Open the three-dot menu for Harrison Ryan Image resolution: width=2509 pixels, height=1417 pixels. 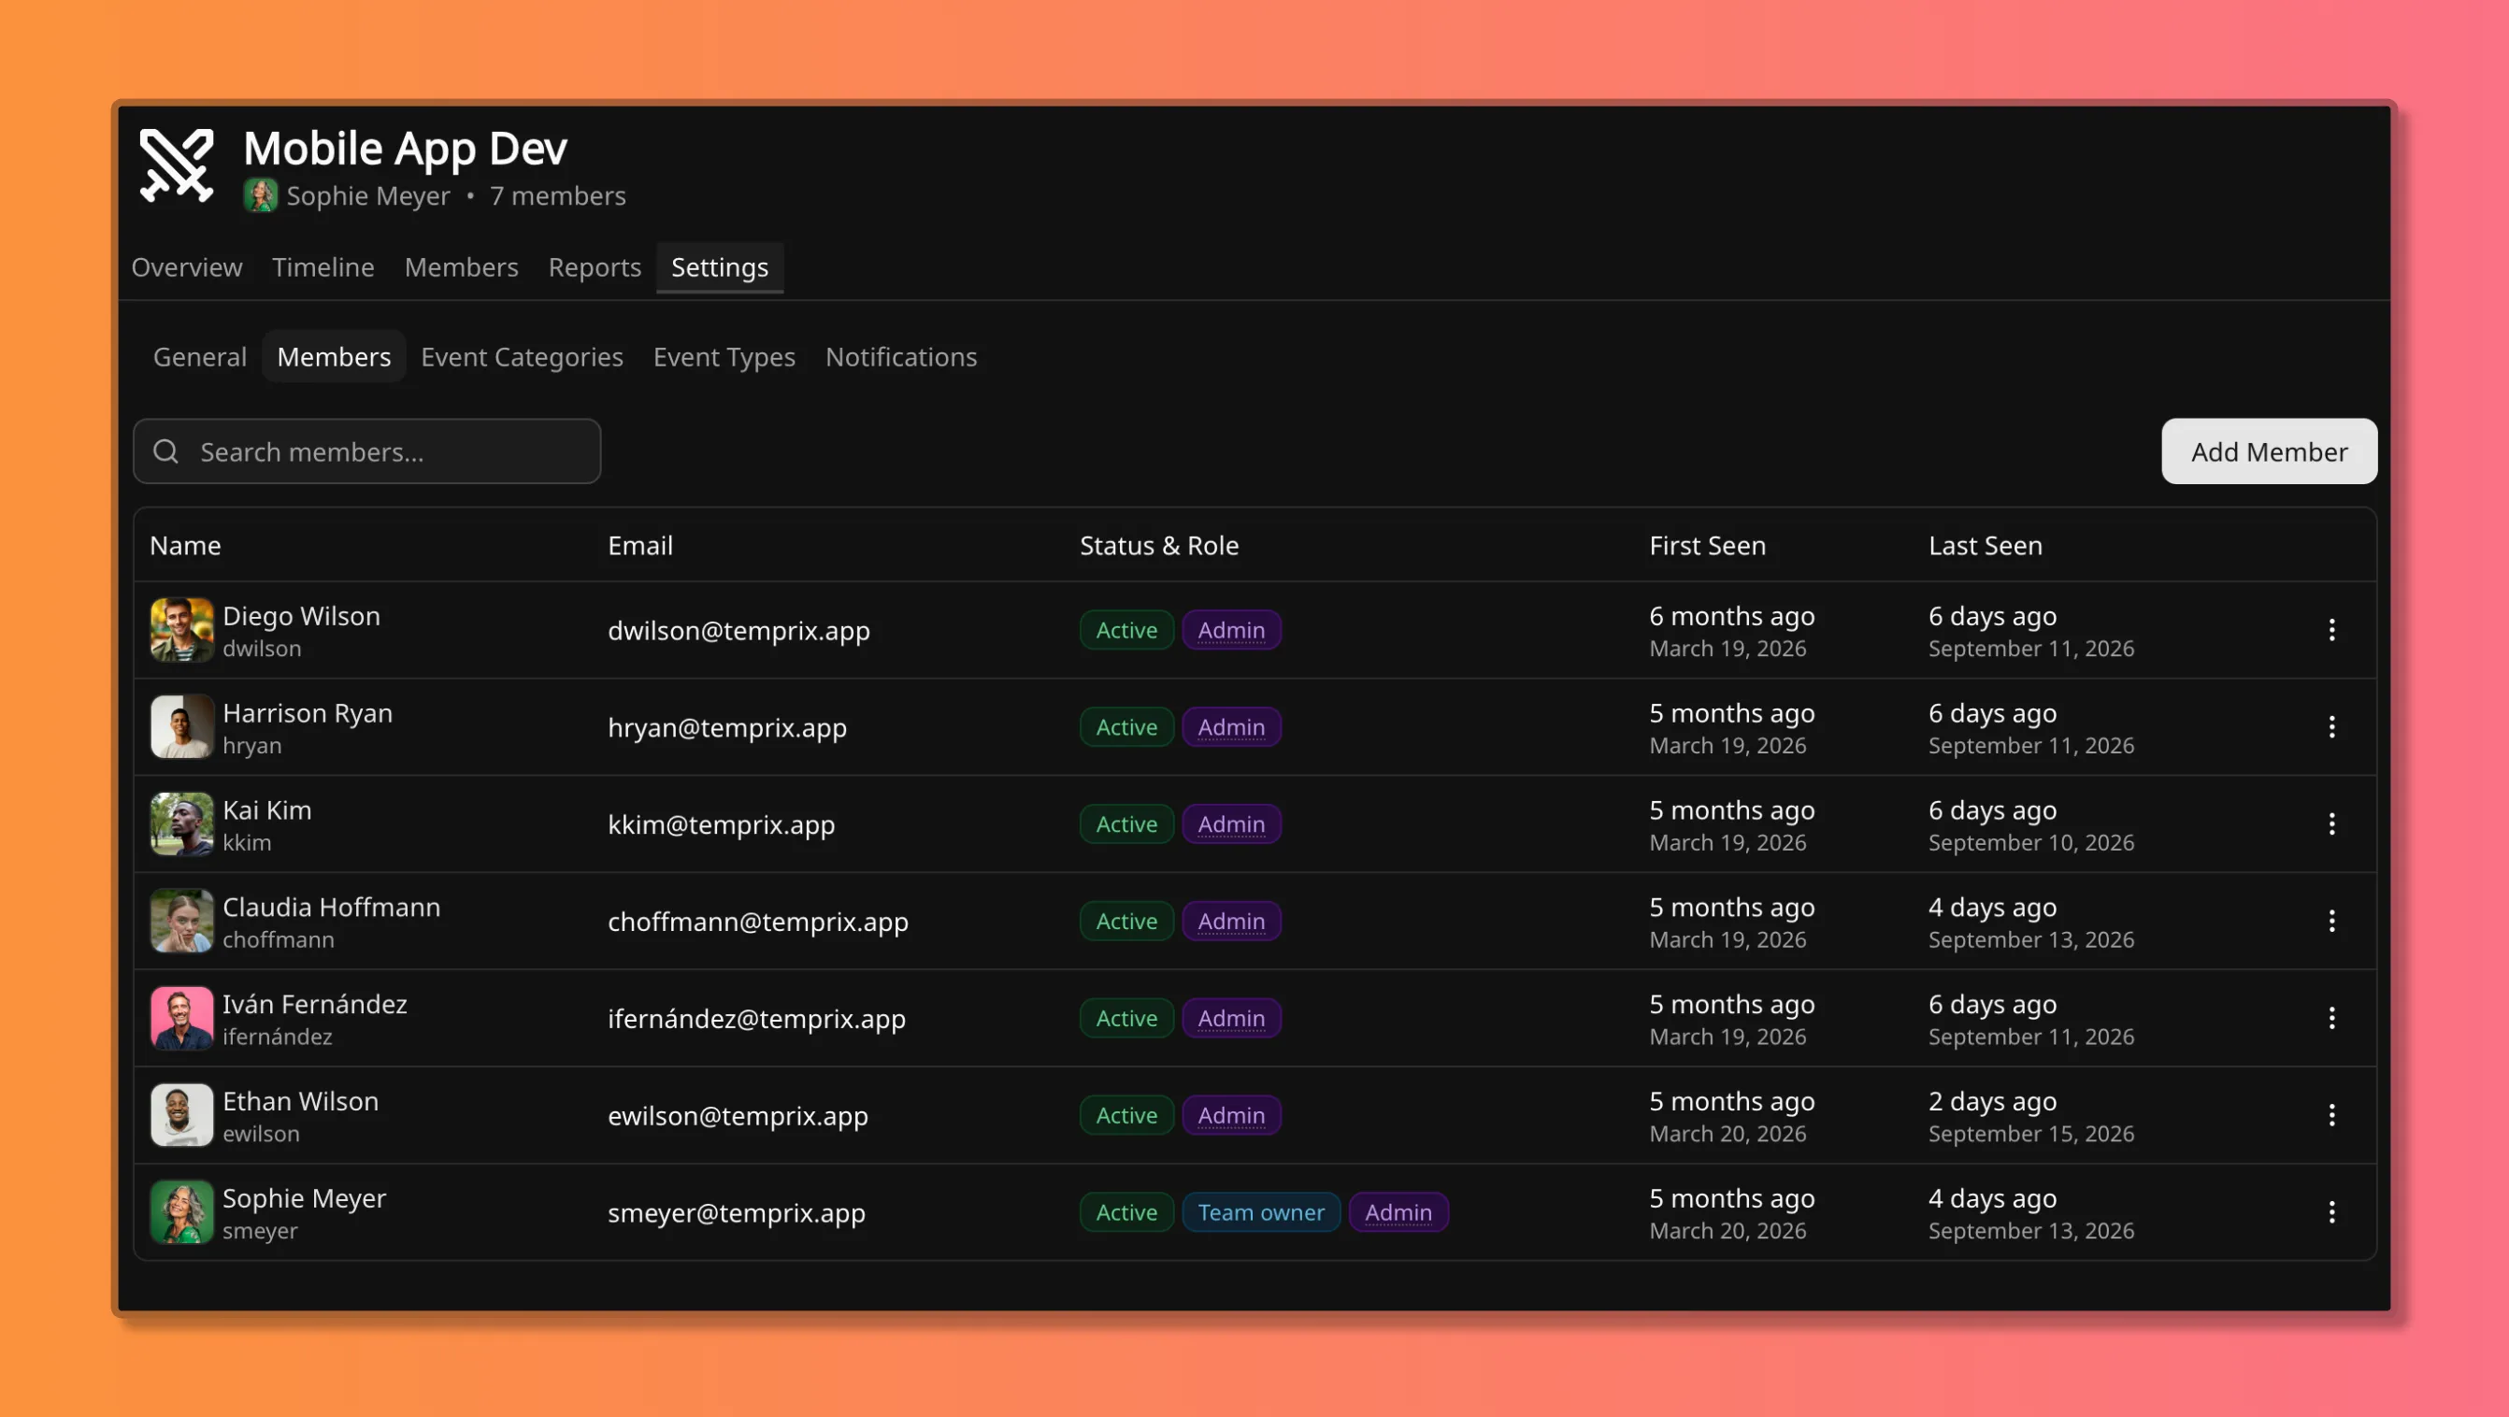click(x=2330, y=727)
